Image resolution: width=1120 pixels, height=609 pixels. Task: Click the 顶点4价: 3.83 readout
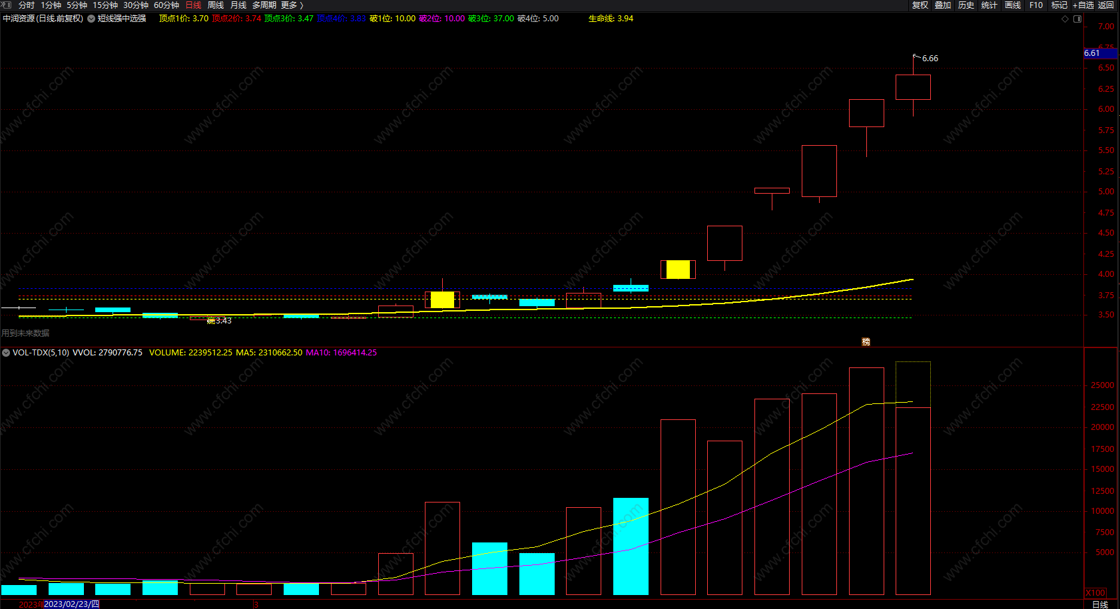click(342, 19)
